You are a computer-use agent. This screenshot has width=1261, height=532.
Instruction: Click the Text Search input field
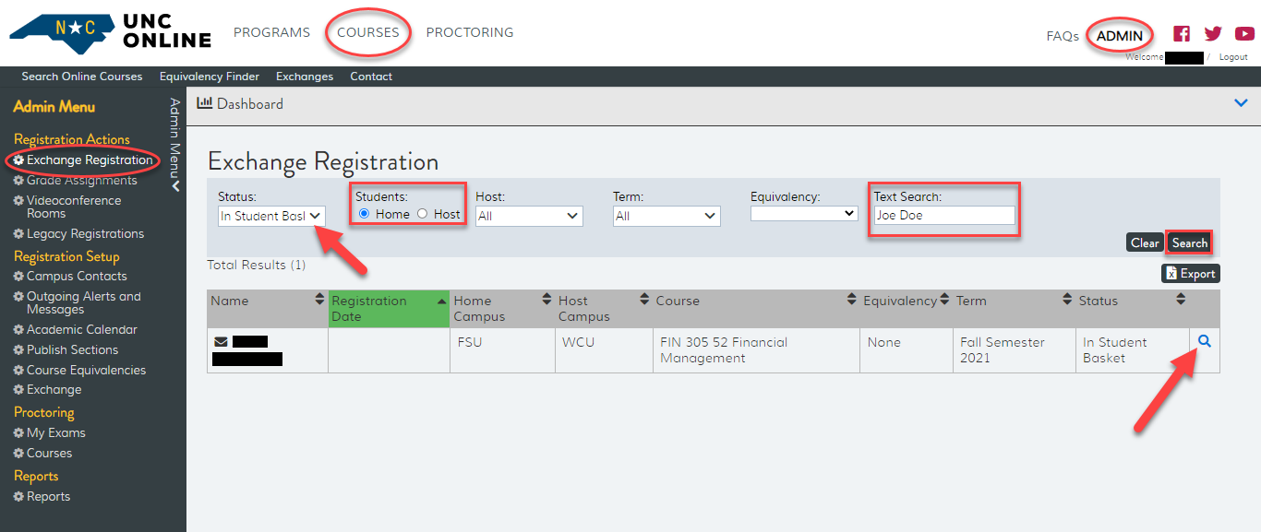click(943, 216)
